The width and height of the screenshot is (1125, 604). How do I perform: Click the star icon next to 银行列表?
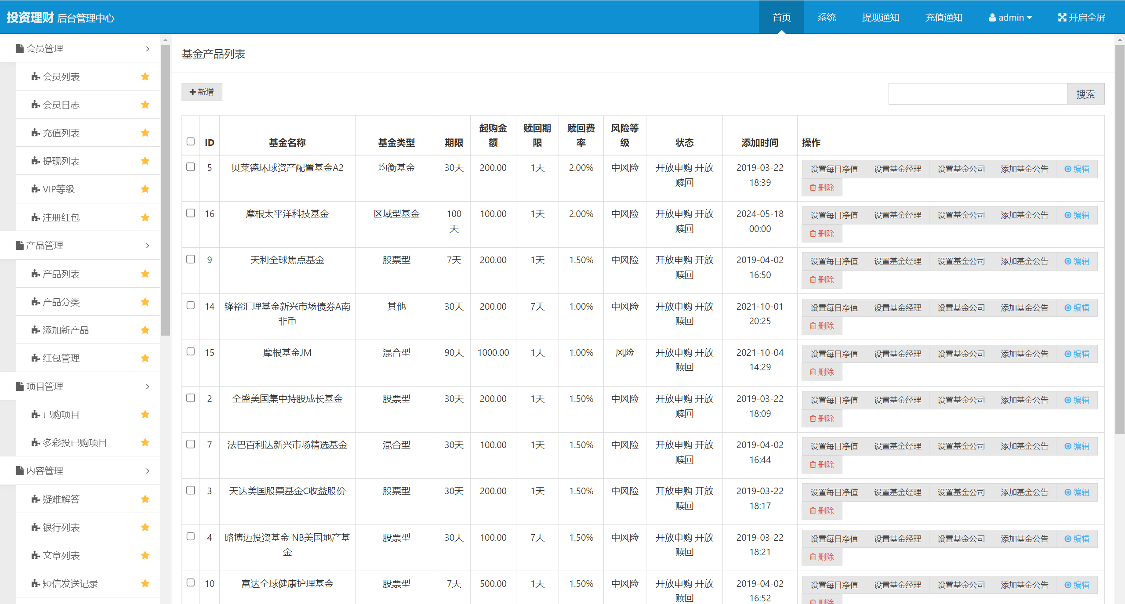(145, 528)
